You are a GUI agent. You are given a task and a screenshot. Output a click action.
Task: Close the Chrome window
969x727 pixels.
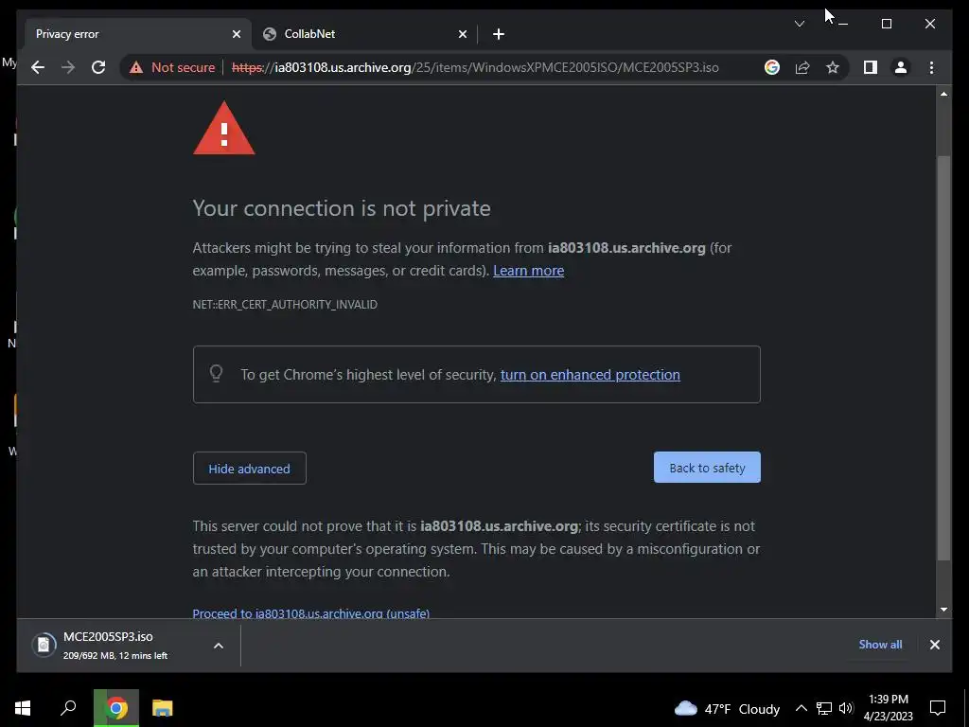(x=929, y=24)
